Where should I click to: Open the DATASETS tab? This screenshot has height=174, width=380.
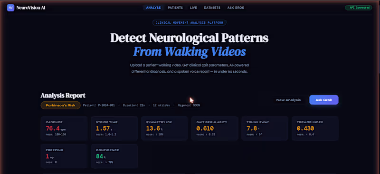pyautogui.click(x=212, y=8)
